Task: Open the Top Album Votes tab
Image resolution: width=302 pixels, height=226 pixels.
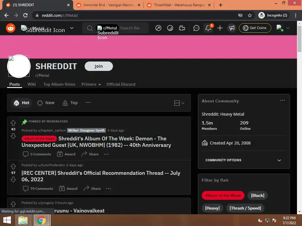Action: [59, 84]
